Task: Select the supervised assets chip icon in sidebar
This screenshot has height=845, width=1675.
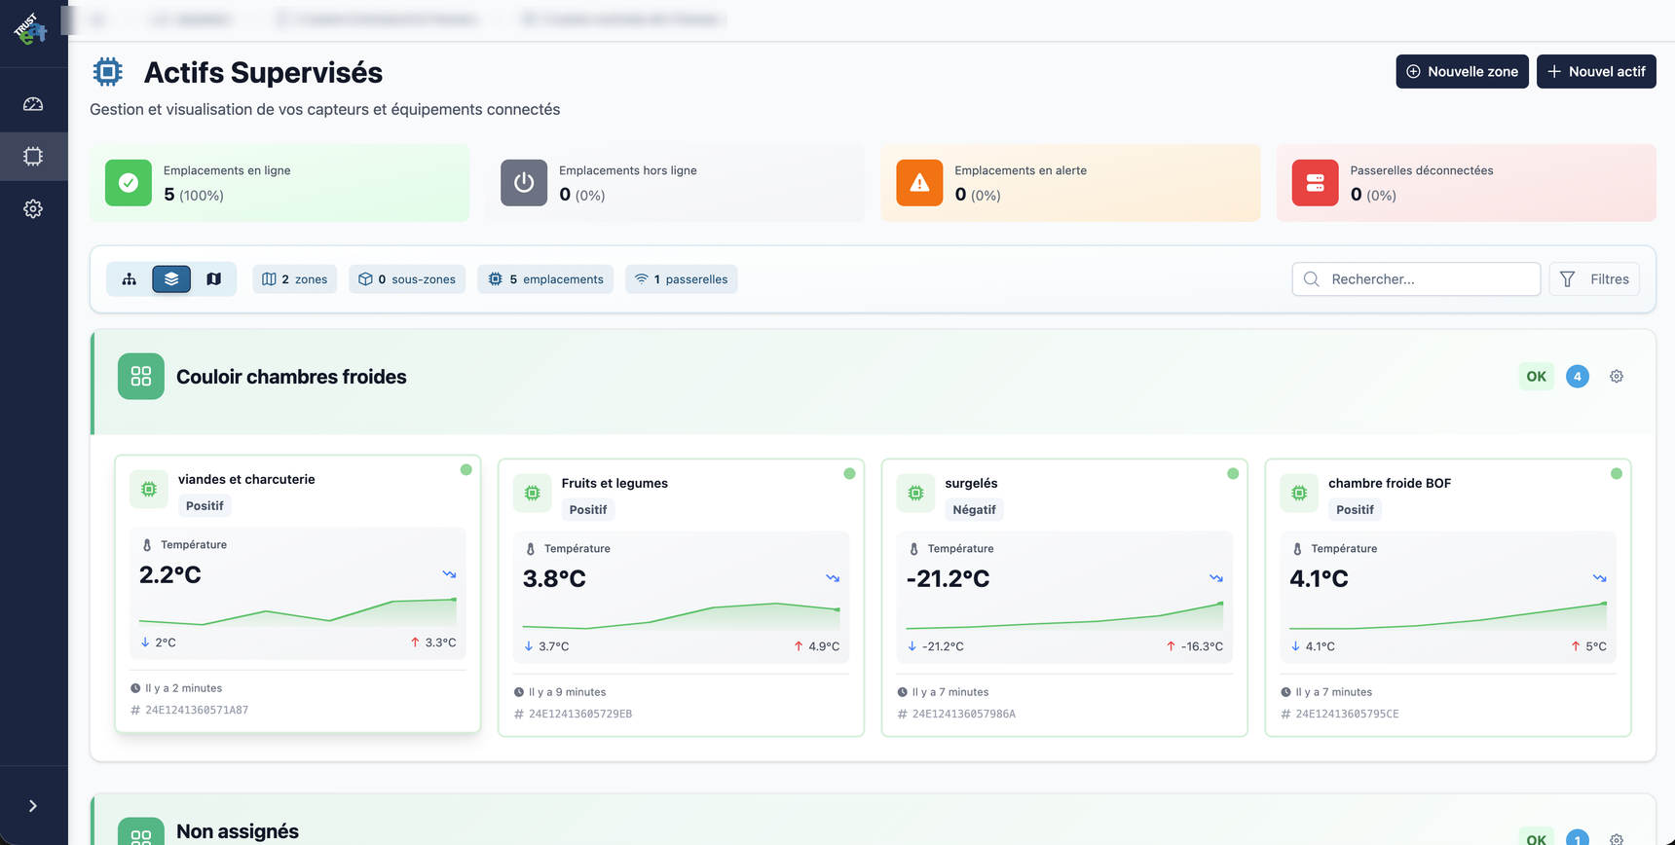Action: [x=33, y=157]
